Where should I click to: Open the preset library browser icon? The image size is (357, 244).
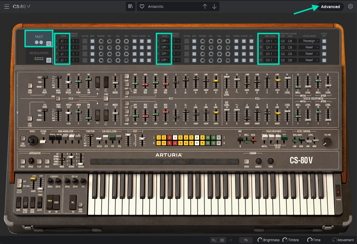click(130, 6)
